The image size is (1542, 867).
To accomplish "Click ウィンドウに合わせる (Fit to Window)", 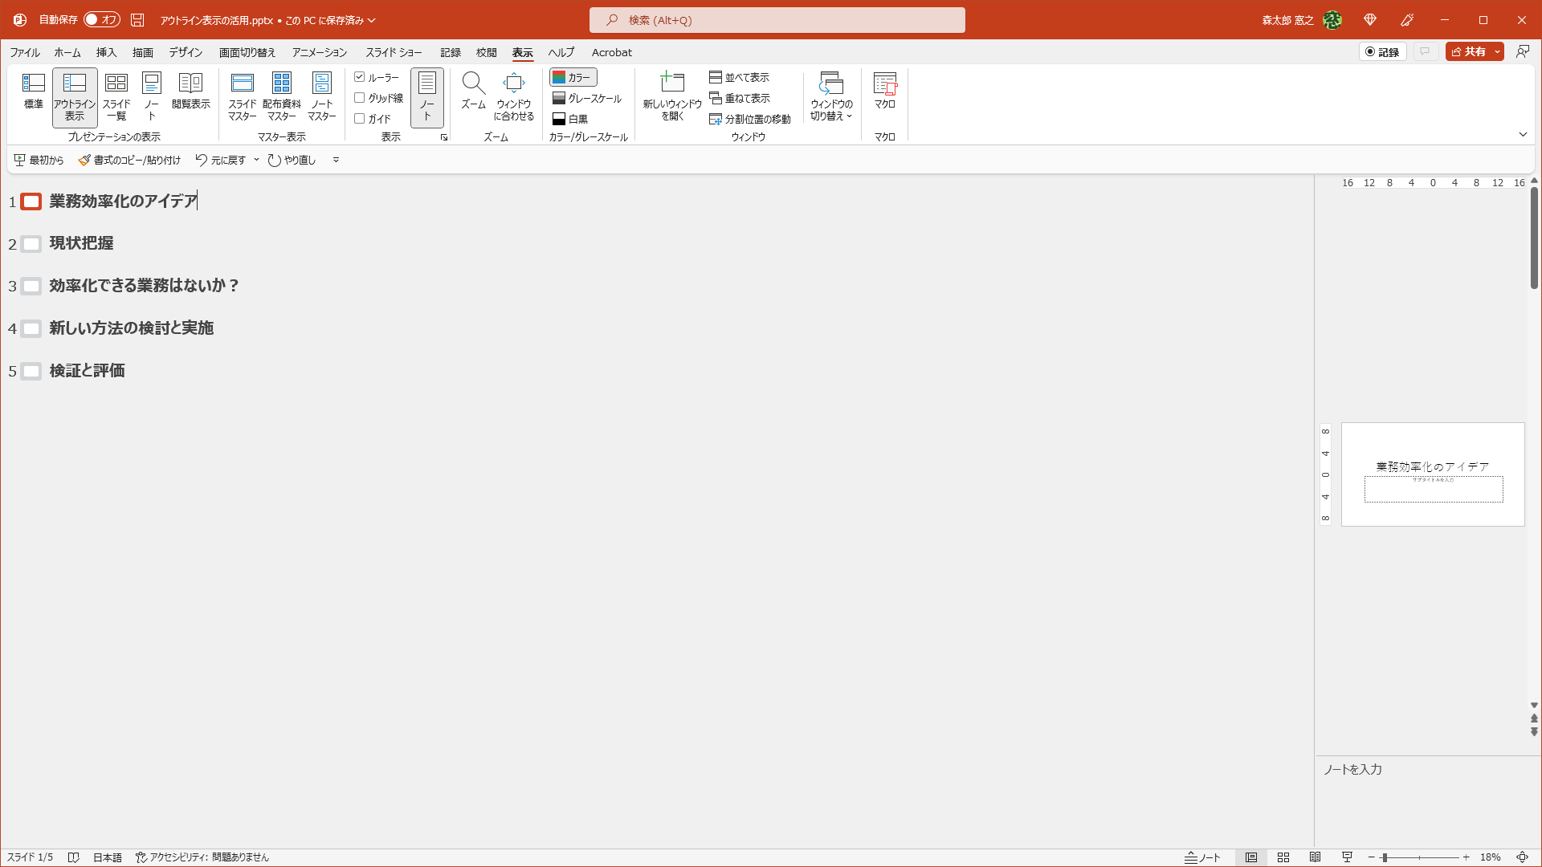I will coord(513,83).
